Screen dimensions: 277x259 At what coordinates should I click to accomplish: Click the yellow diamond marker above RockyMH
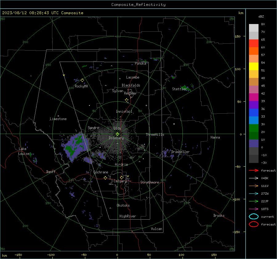82,80
